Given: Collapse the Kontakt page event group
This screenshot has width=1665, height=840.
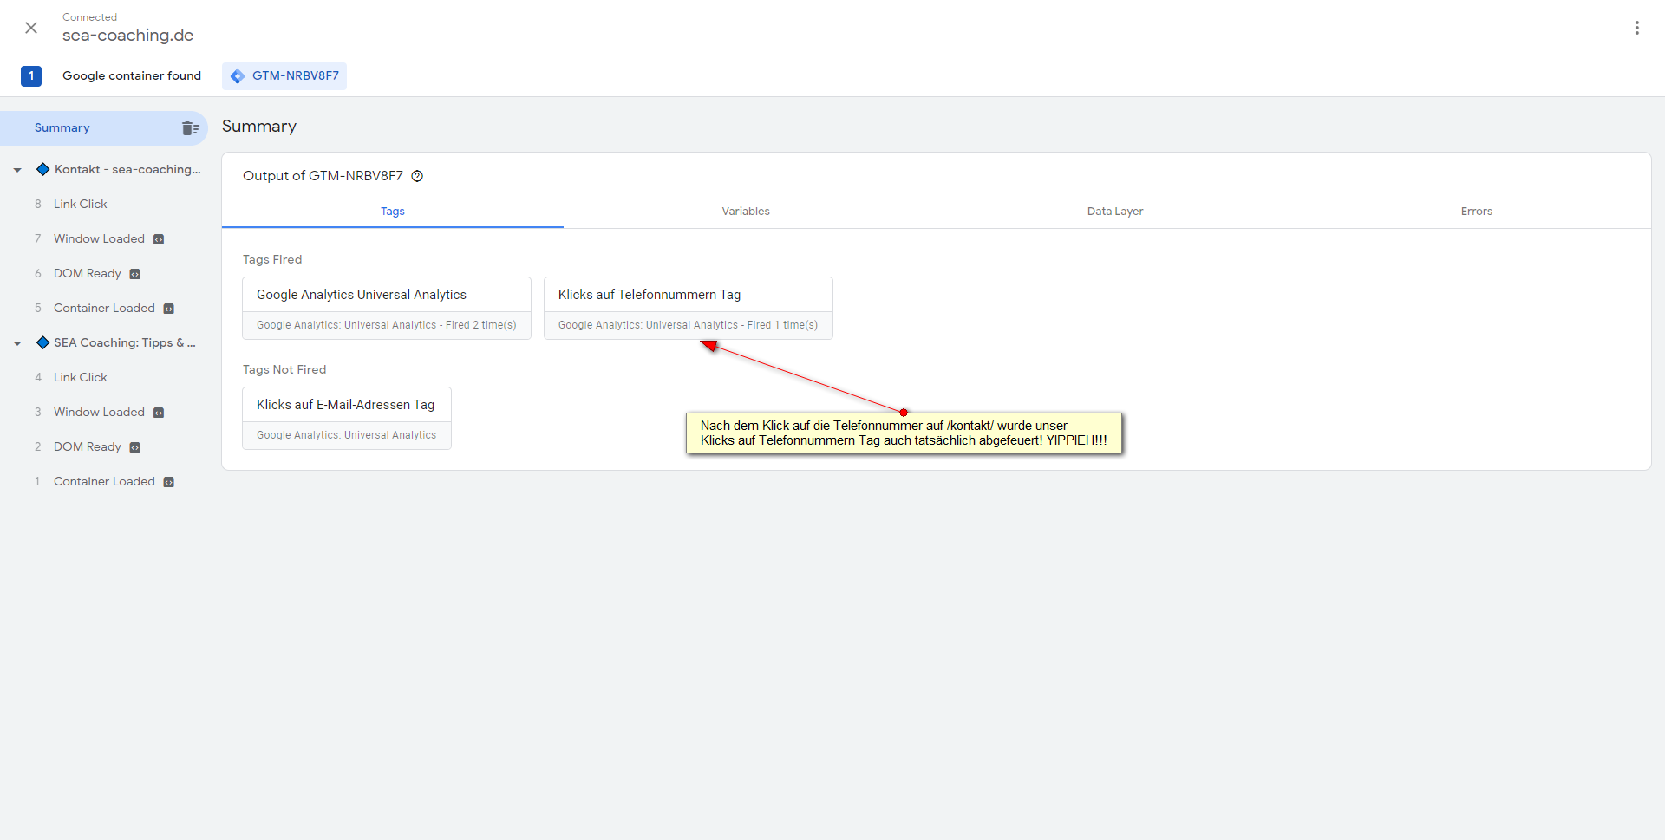Looking at the screenshot, I should click(17, 170).
